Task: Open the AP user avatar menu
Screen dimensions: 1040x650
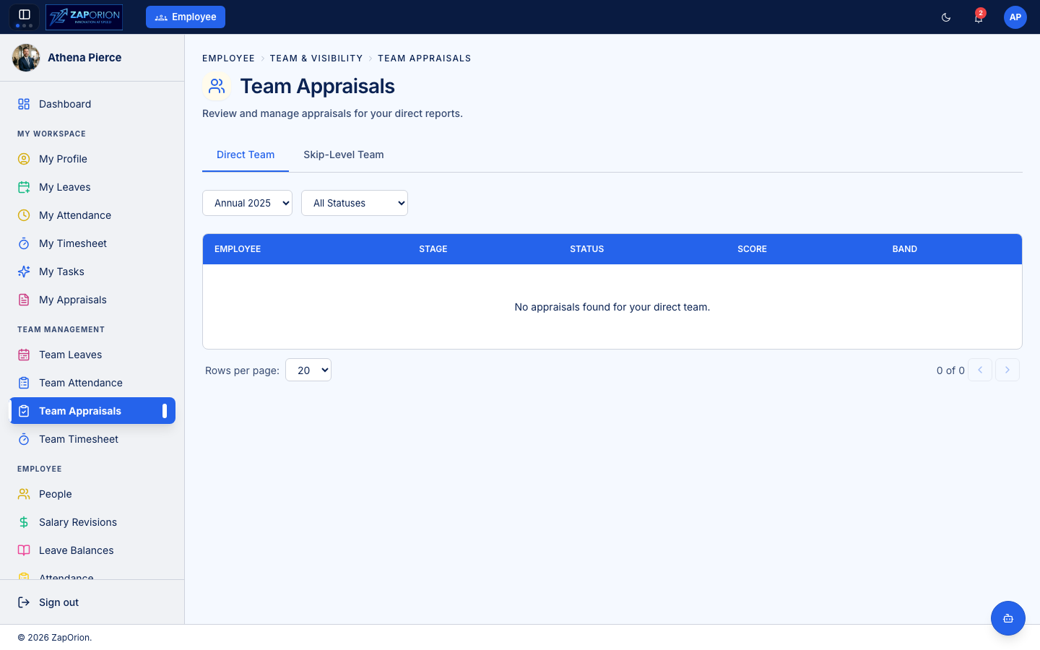Action: click(1015, 17)
